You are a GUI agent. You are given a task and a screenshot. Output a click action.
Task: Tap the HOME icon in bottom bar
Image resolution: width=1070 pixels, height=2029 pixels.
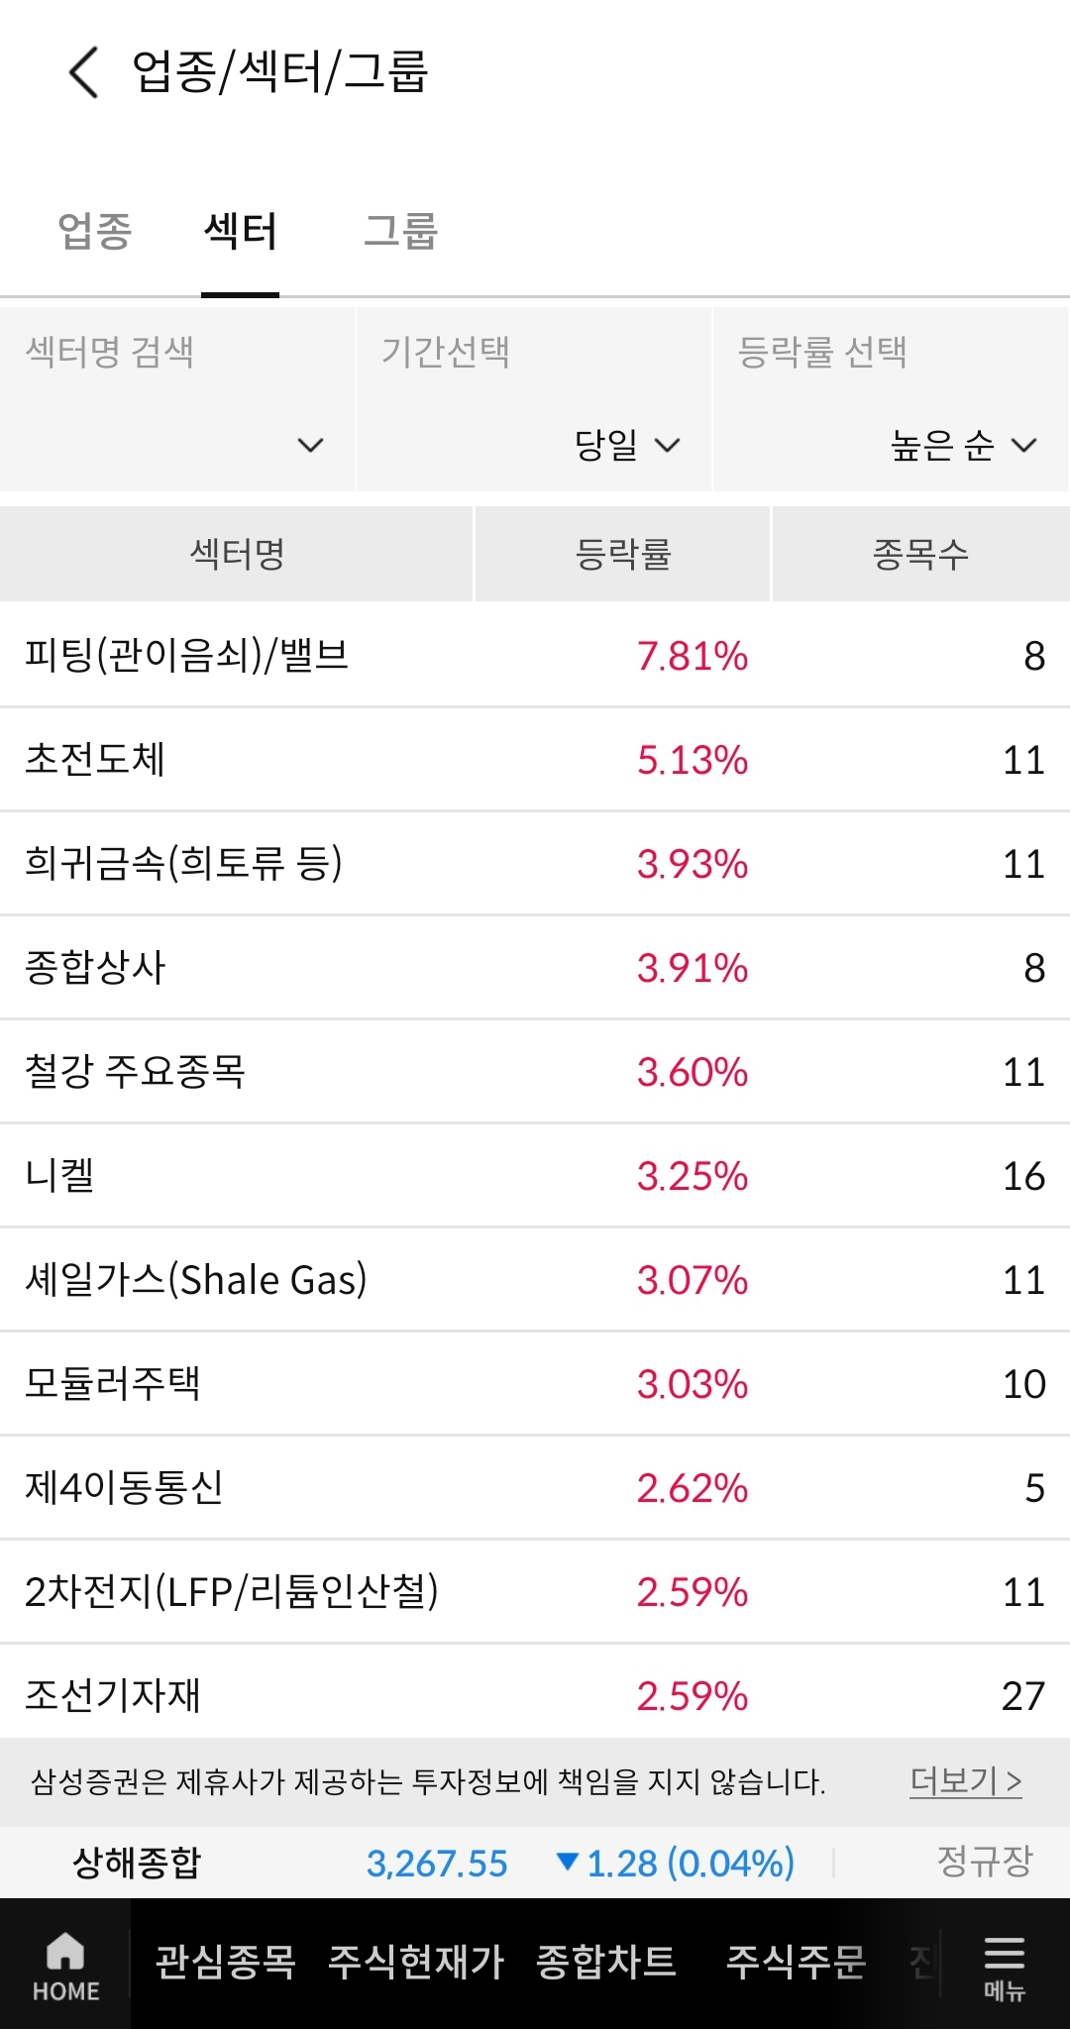[x=65, y=1965]
